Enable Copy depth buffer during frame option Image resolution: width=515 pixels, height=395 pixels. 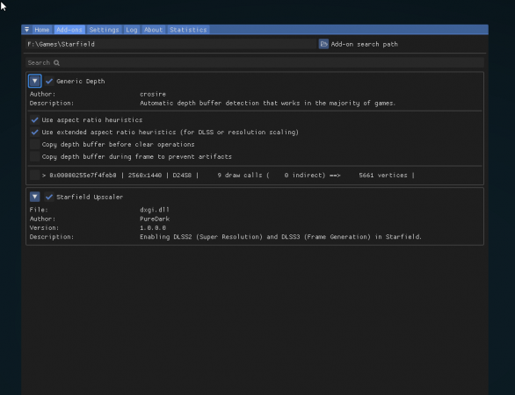(35, 156)
